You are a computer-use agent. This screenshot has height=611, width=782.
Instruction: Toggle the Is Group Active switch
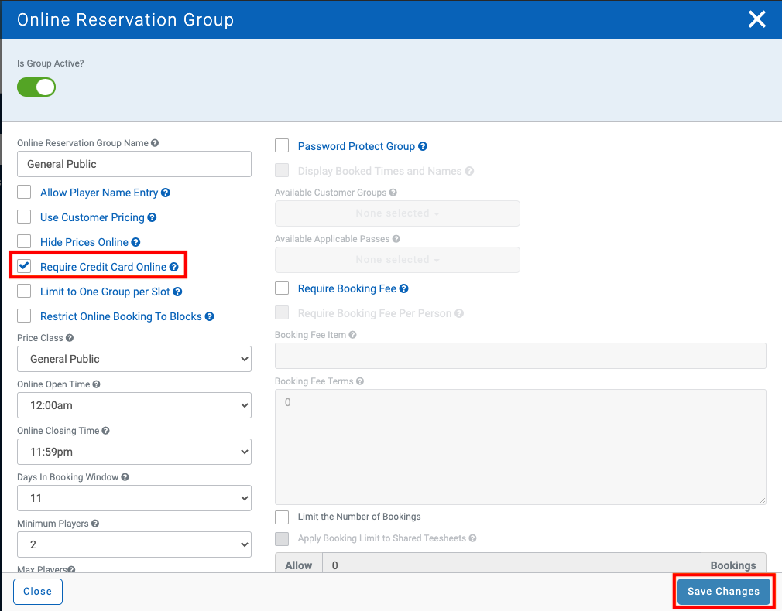click(36, 87)
